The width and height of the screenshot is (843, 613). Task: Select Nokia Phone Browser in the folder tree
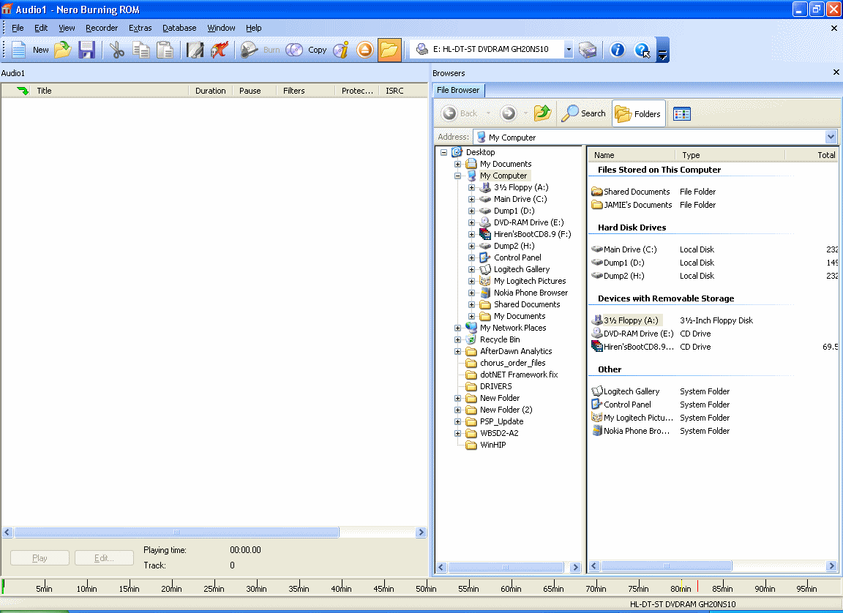[531, 293]
